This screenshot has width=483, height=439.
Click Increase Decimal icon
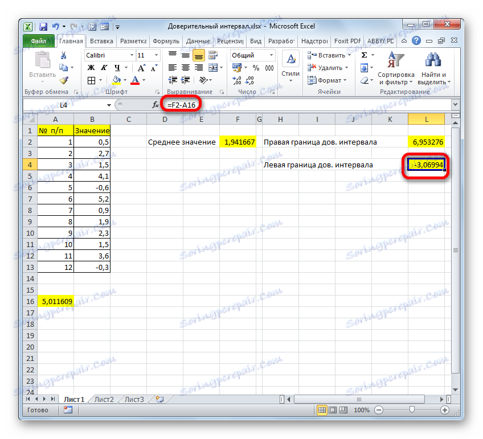pyautogui.click(x=237, y=80)
